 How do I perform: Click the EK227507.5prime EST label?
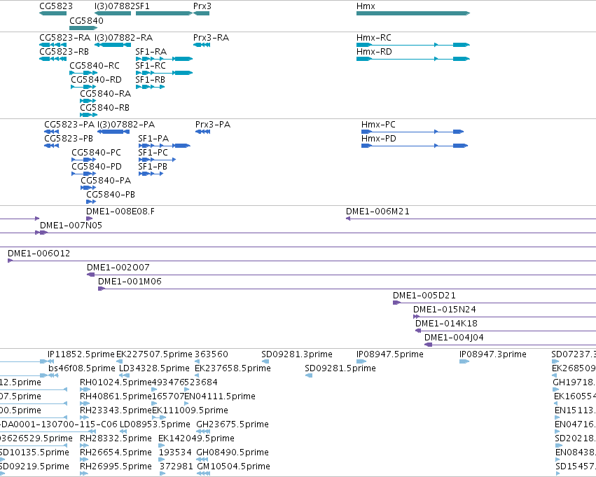154,354
